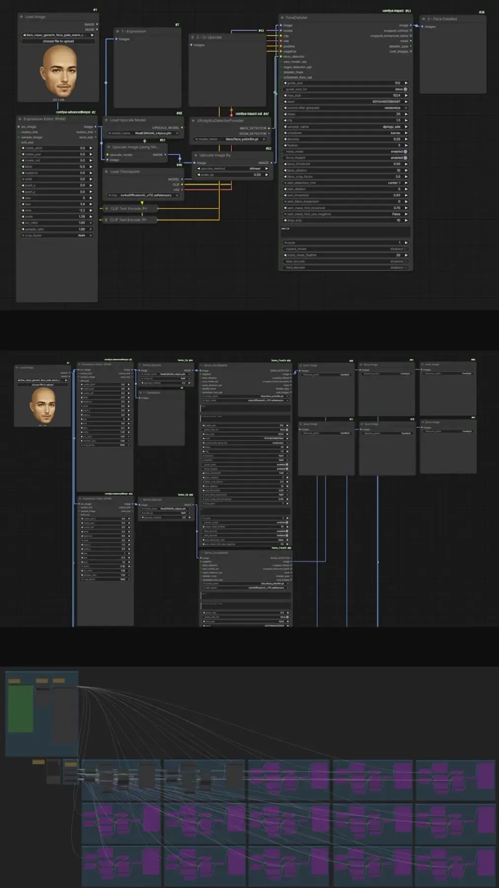Image resolution: width=499 pixels, height=888 pixels.
Task: Click the UPSCALE_MODEL output socket on Load Upscale Model
Action: [x=182, y=128]
